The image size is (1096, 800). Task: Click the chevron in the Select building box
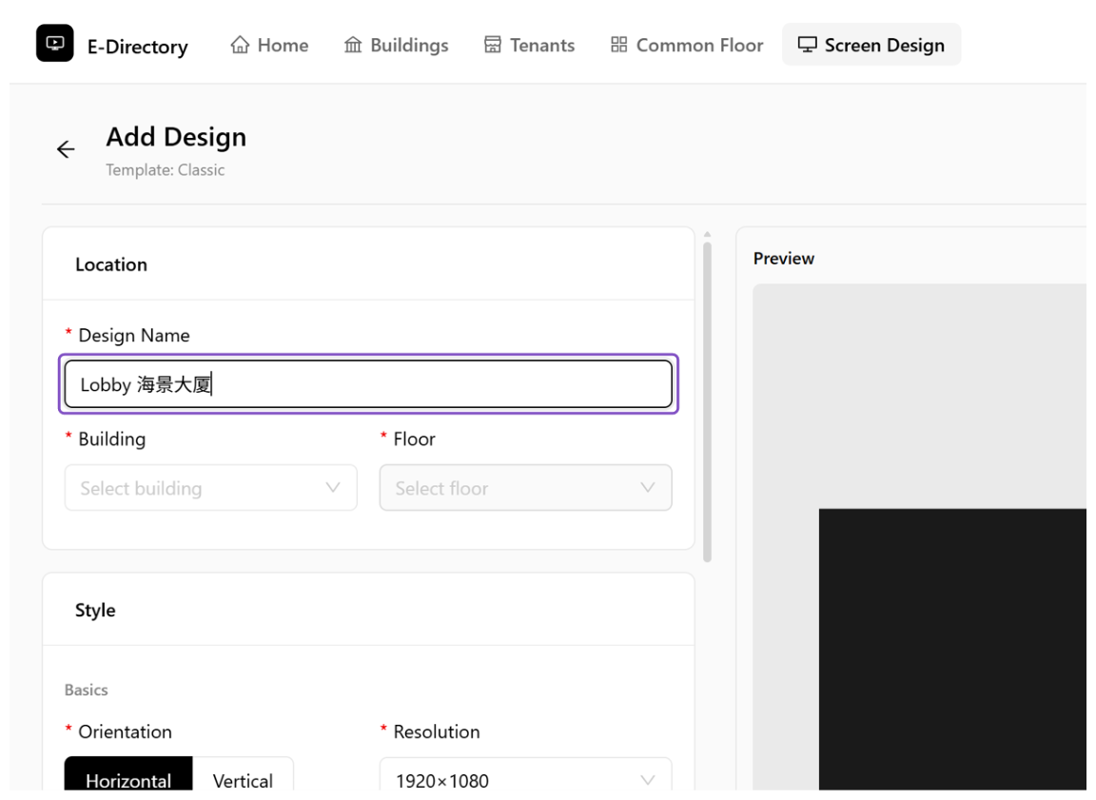coord(333,488)
